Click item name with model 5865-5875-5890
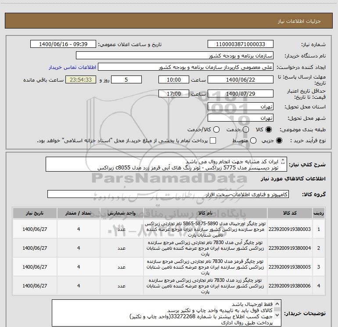The image size is (338, 327). (x=205, y=229)
